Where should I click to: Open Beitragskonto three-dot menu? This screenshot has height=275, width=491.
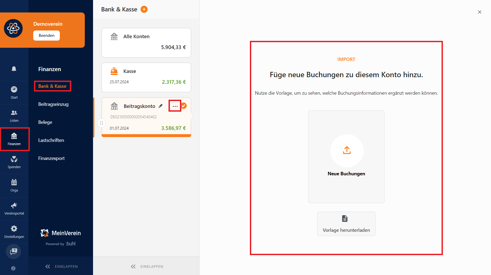[175, 106]
